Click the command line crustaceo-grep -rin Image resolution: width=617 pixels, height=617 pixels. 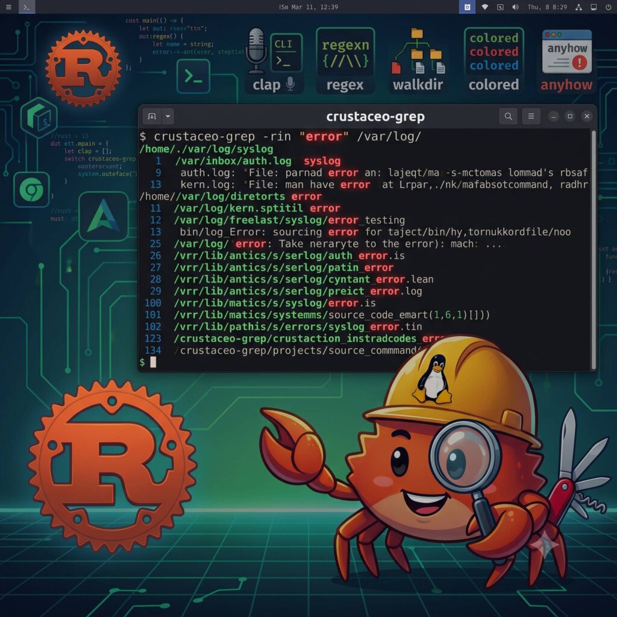[x=280, y=137]
